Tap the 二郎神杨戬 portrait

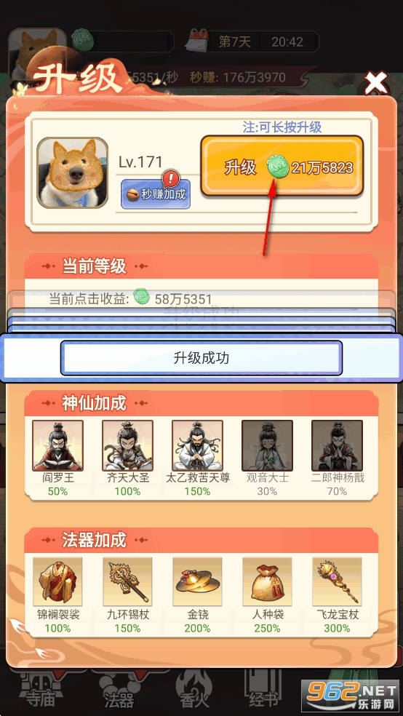337,445
